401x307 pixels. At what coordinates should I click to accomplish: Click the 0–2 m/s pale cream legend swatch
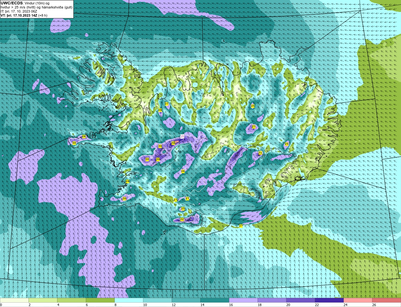click(14, 300)
